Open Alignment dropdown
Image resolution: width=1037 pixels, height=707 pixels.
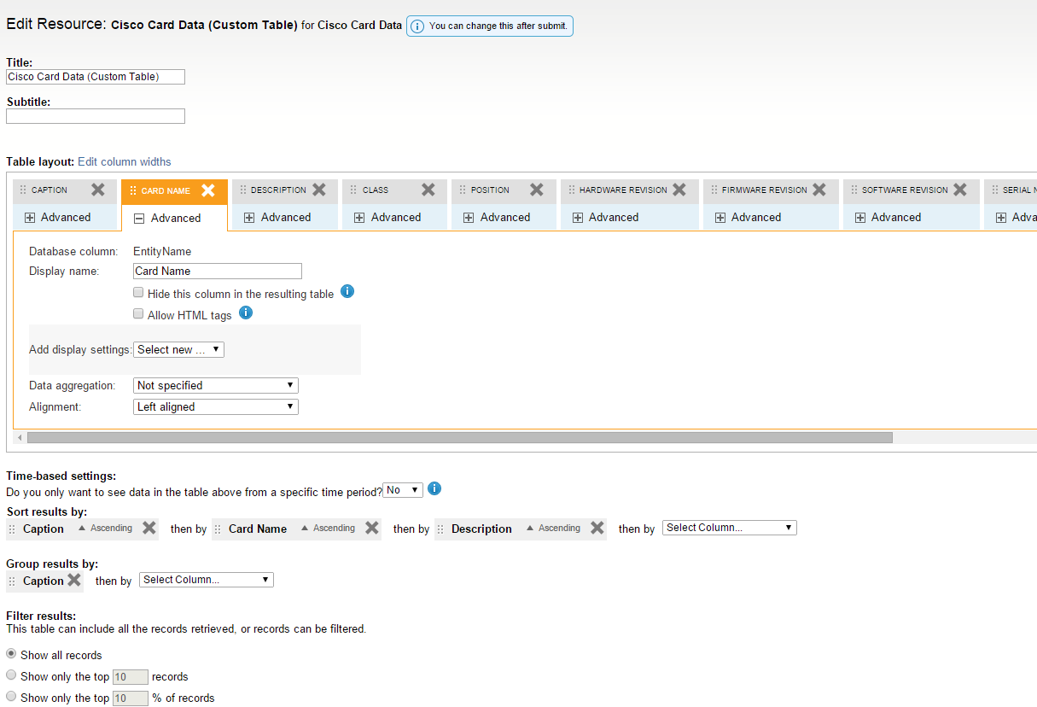tap(216, 406)
